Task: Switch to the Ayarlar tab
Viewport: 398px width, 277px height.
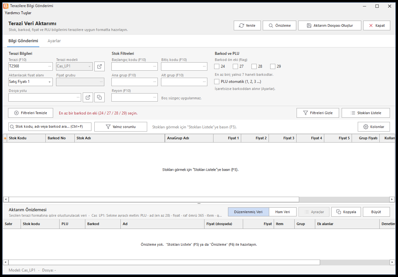Action: [54, 41]
